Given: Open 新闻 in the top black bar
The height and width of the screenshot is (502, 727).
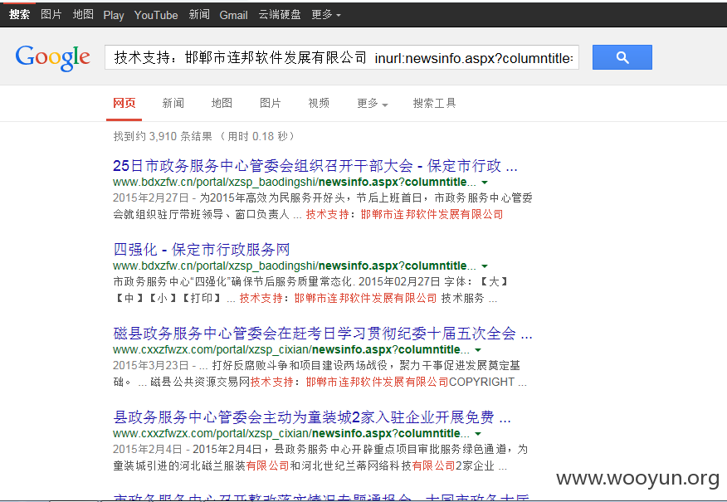Looking at the screenshot, I should [x=199, y=14].
